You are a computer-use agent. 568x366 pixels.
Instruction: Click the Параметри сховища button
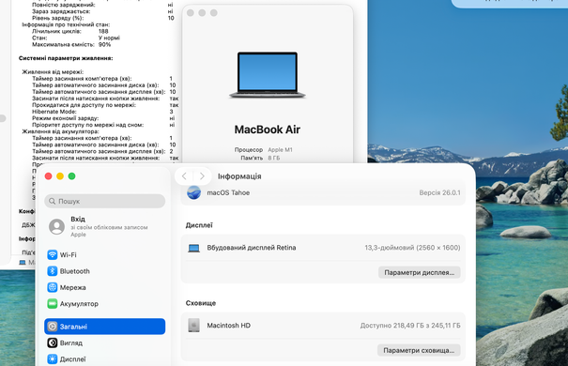[x=419, y=350]
